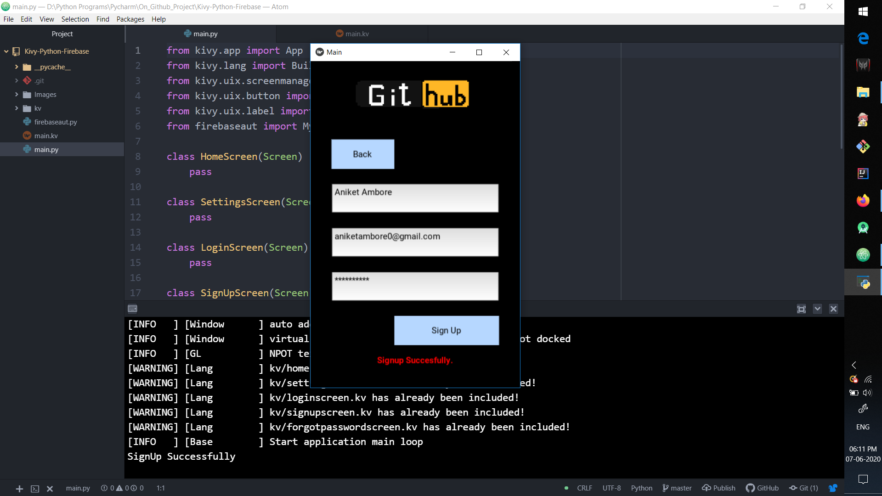Viewport: 882px width, 496px height.
Task: Open Firefox from the Windows taskbar
Action: 863,201
